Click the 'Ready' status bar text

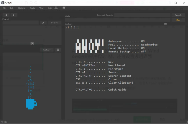pyautogui.click(x=4, y=122)
